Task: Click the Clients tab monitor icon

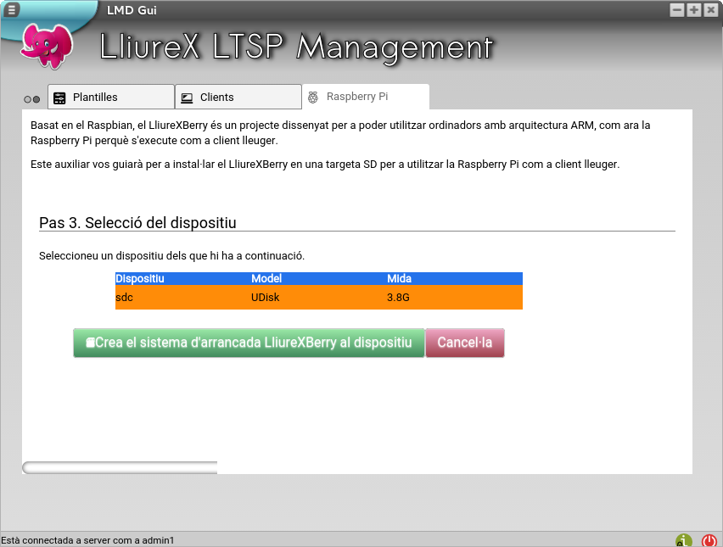Action: (187, 98)
